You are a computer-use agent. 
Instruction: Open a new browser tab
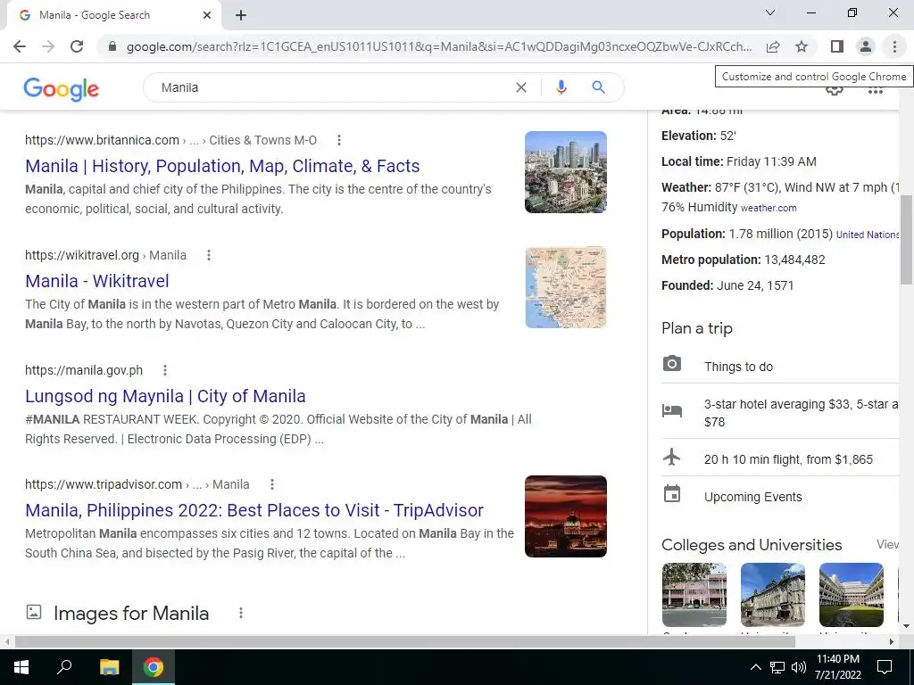[241, 15]
